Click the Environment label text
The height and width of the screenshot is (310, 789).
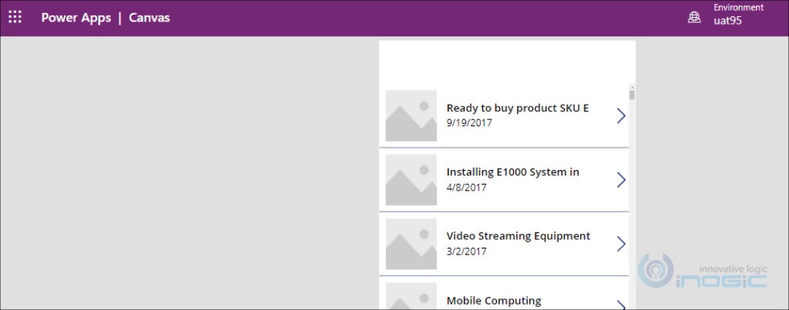tap(738, 8)
